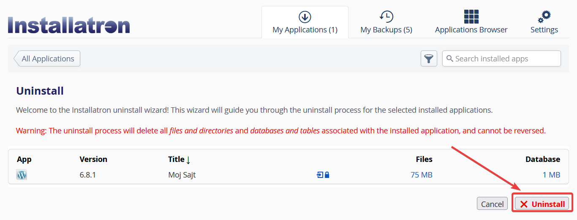
Task: Click the clock-history icon above My Backups
Action: [386, 17]
